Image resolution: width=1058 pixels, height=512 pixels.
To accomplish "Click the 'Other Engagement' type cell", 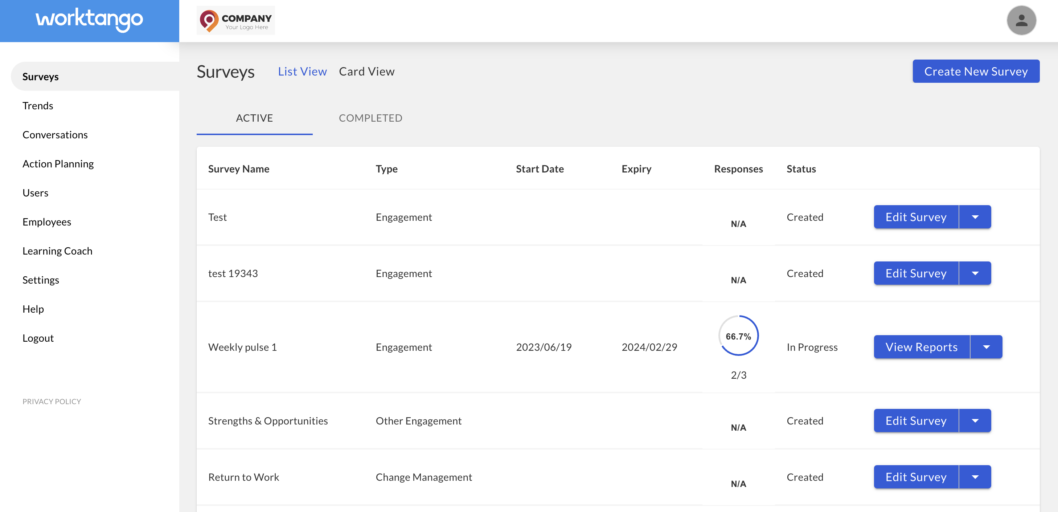I will click(418, 421).
